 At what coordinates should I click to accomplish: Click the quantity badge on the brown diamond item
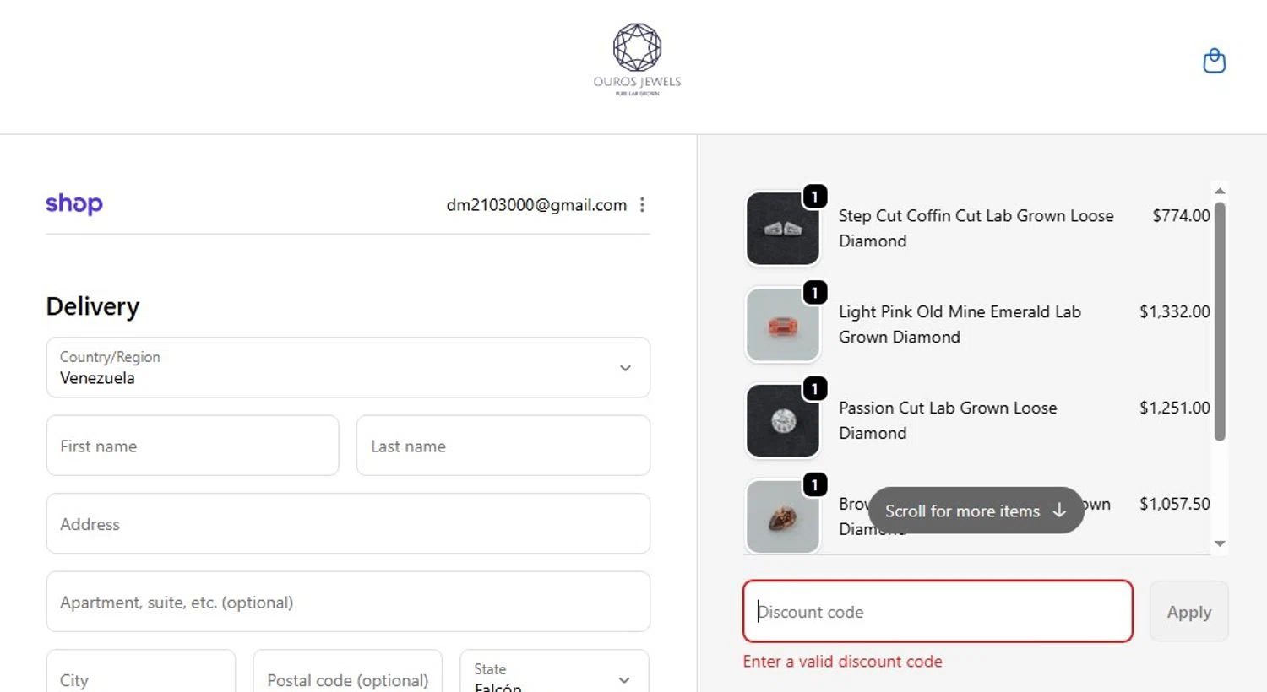(x=814, y=485)
